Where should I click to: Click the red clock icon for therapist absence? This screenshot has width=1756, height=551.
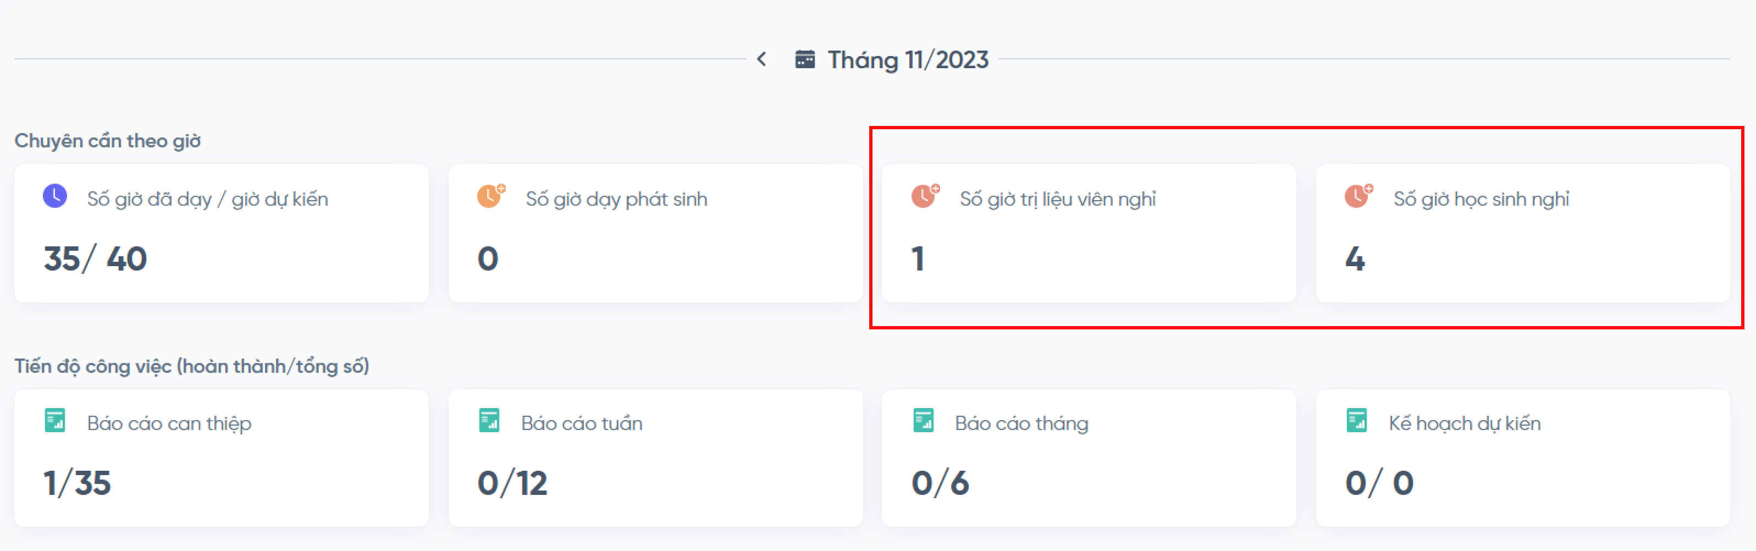tap(924, 196)
